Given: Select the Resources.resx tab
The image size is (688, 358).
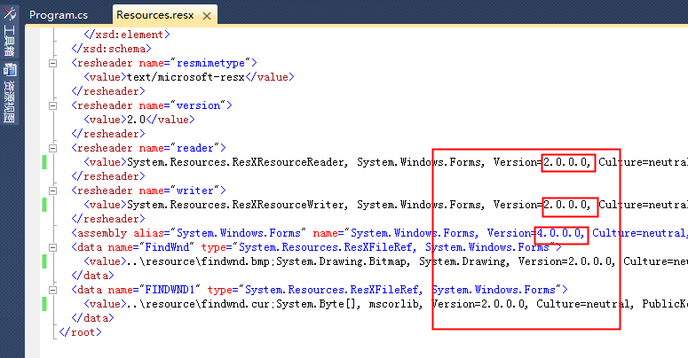Looking at the screenshot, I should 154,15.
